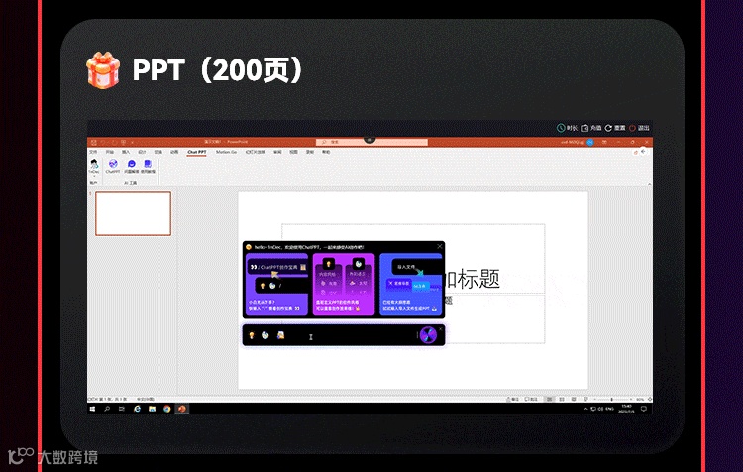Open the usage tutorial book icon
The image size is (743, 472).
pyautogui.click(x=148, y=166)
